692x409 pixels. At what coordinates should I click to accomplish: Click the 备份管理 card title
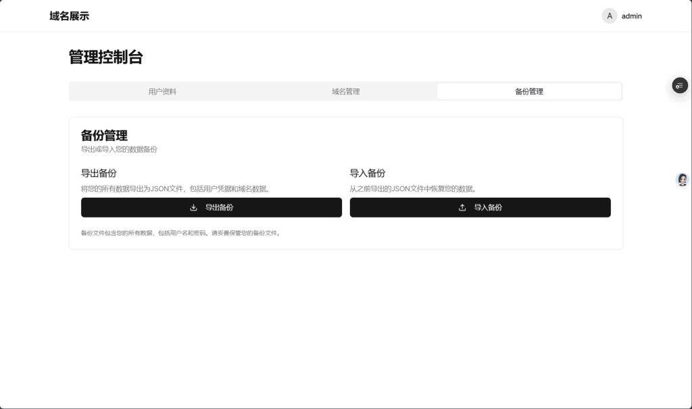(x=104, y=135)
